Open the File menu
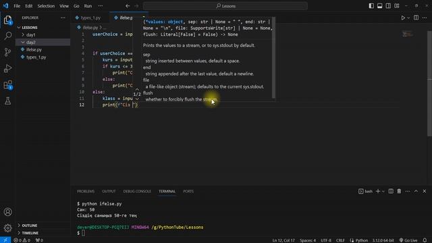 pos(17,6)
